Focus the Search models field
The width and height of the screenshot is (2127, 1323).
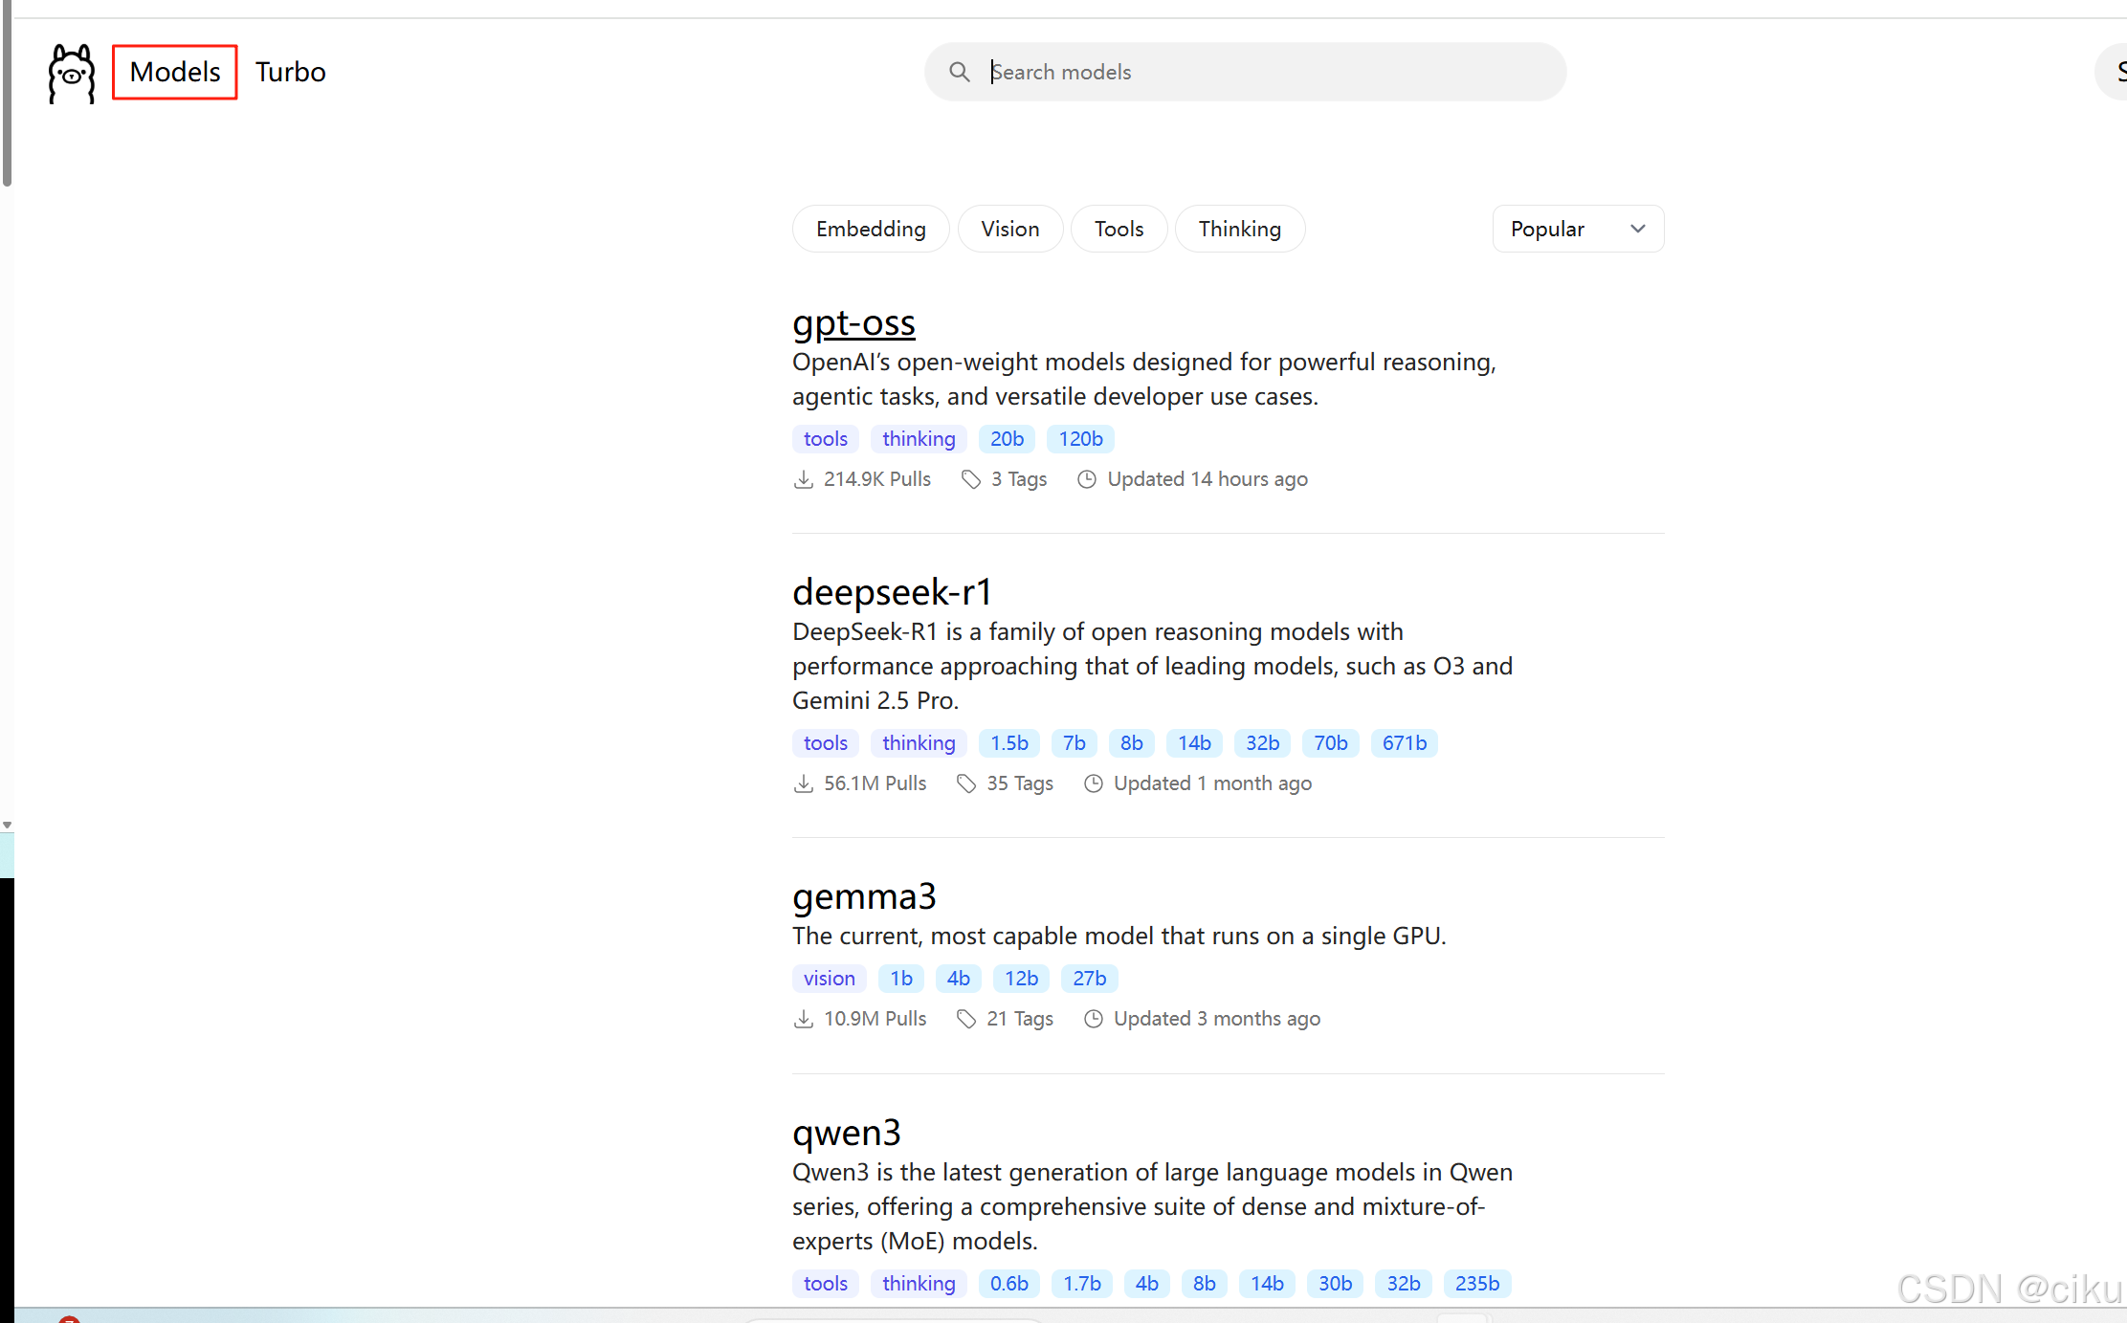[x=1245, y=72]
